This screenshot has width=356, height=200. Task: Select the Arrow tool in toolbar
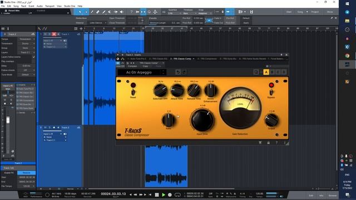[x=80, y=12]
